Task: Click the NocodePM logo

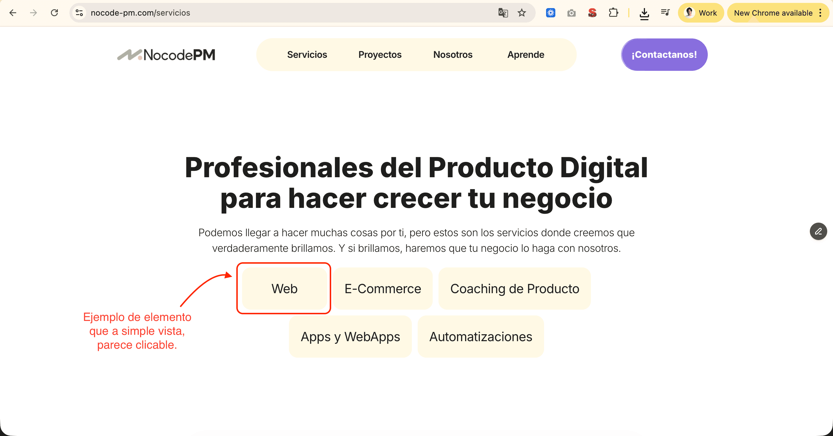Action: click(x=166, y=54)
